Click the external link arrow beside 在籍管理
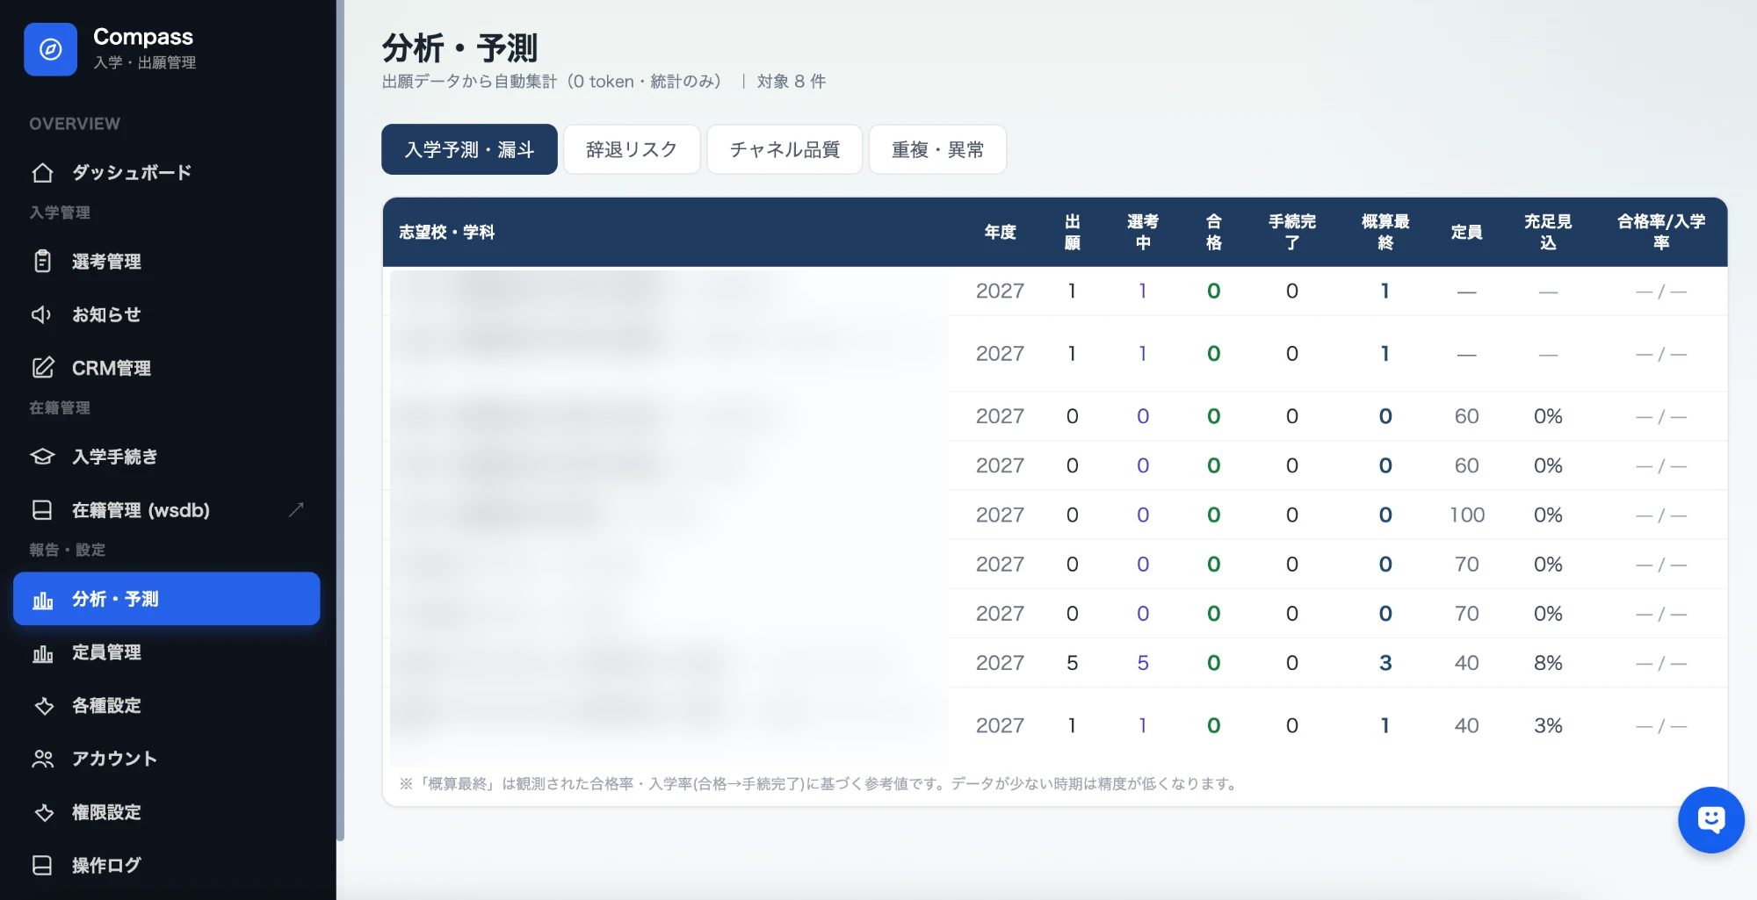 coord(296,509)
